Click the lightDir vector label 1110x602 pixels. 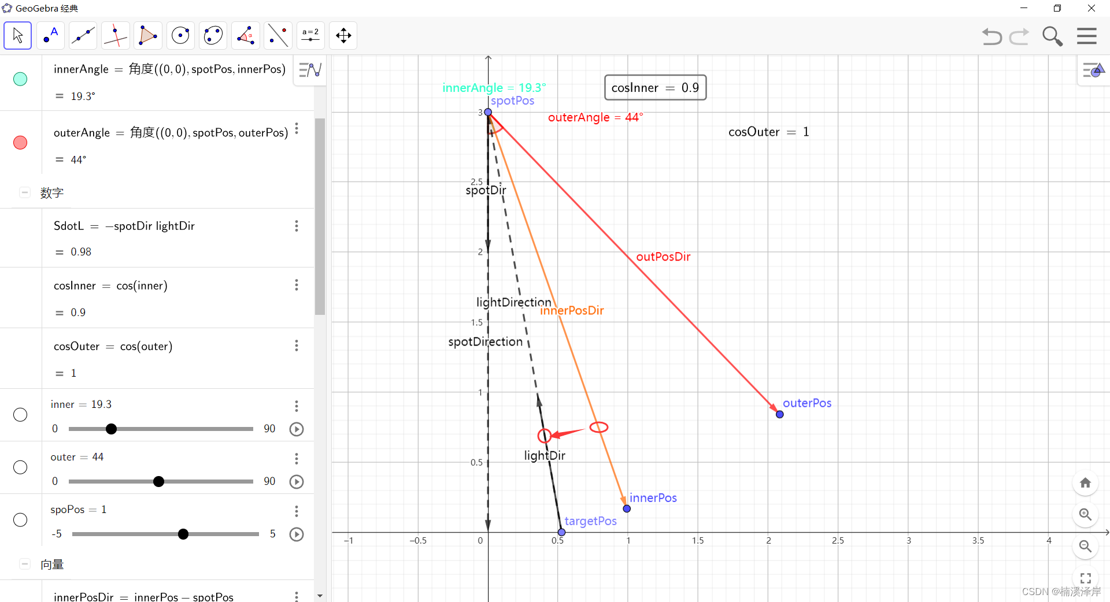click(x=545, y=456)
